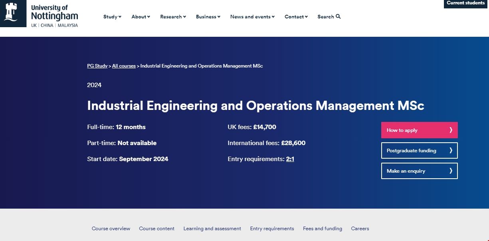
Task: Jump to Course overview section
Action: click(111, 229)
